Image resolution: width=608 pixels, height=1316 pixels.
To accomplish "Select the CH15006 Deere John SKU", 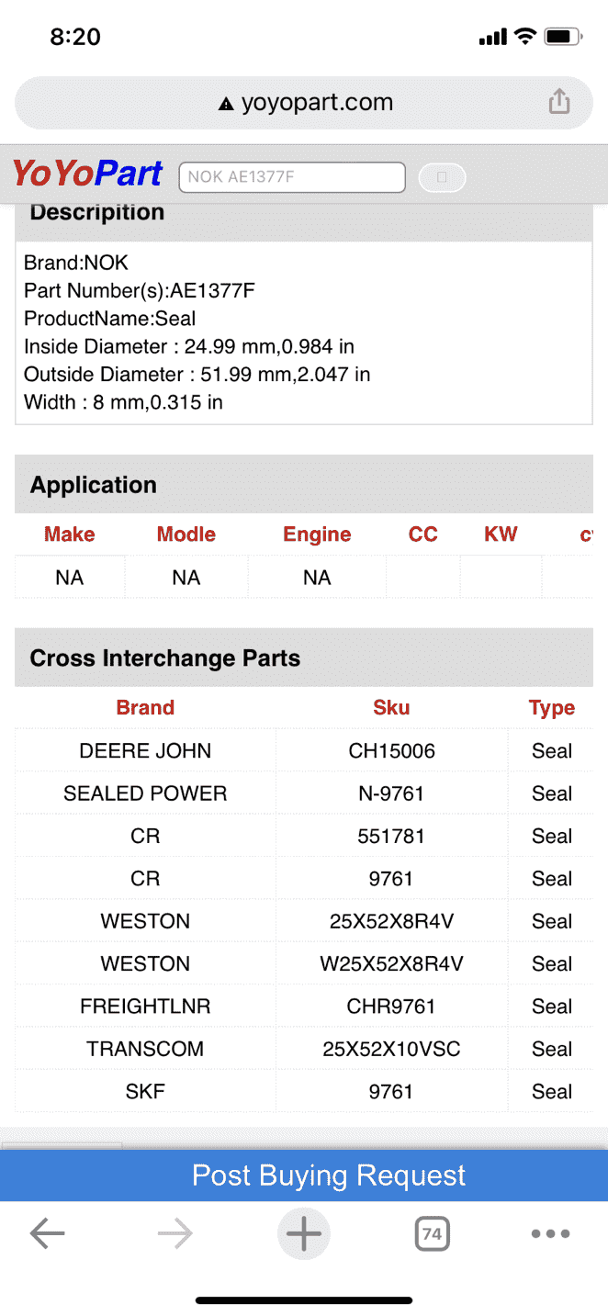I will point(391,751).
